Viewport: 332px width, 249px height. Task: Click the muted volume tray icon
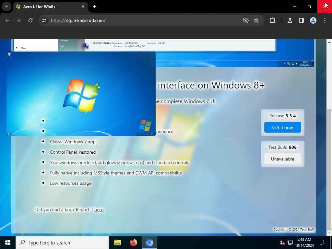[282, 243]
